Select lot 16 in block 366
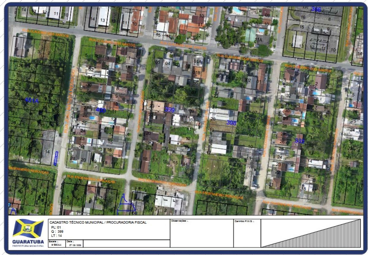This screenshot has height=255, width=368. coord(303,17)
